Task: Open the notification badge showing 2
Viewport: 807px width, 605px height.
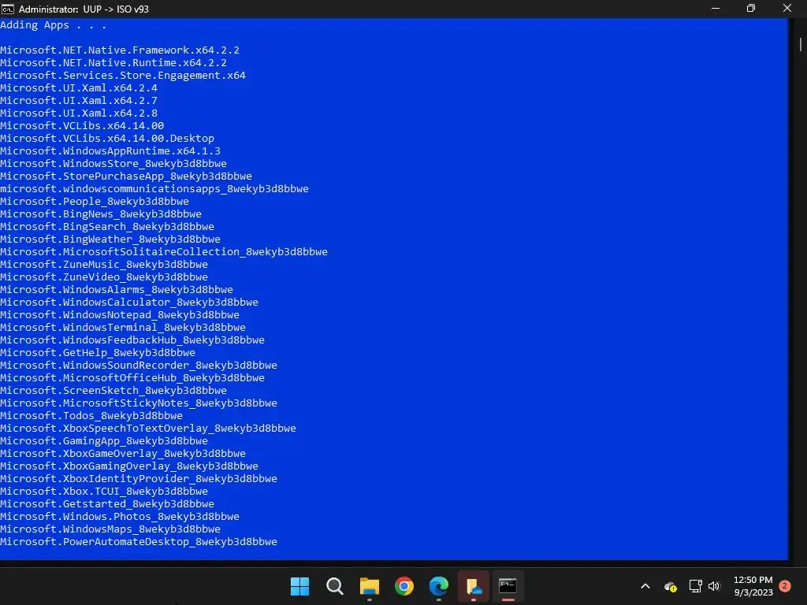Action: pos(785,585)
